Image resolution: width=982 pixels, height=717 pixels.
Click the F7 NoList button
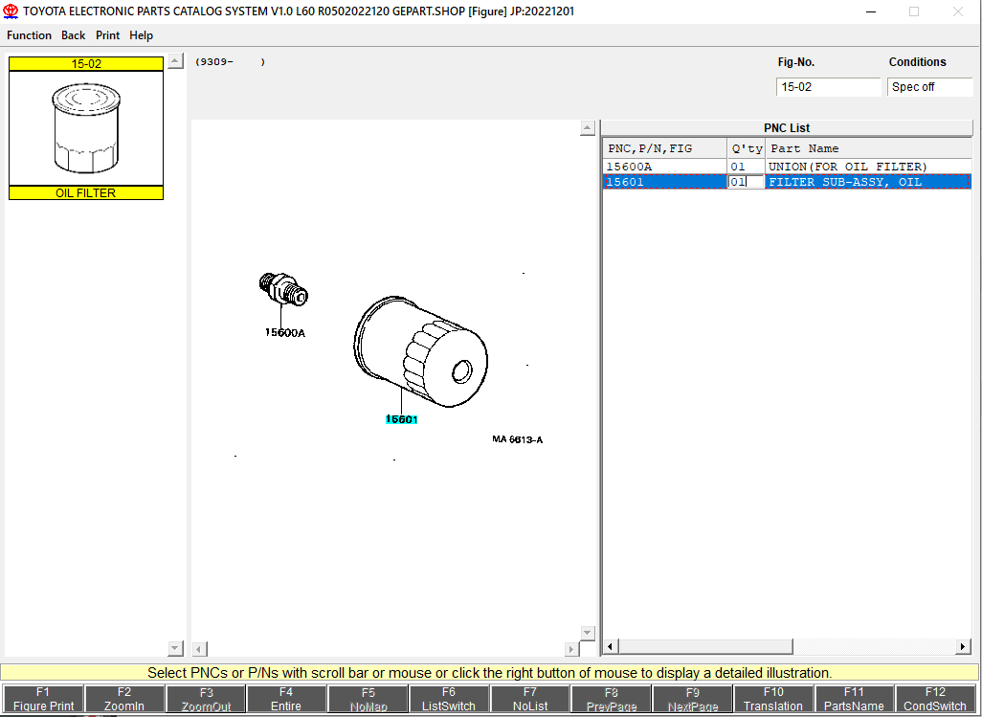[x=530, y=699]
